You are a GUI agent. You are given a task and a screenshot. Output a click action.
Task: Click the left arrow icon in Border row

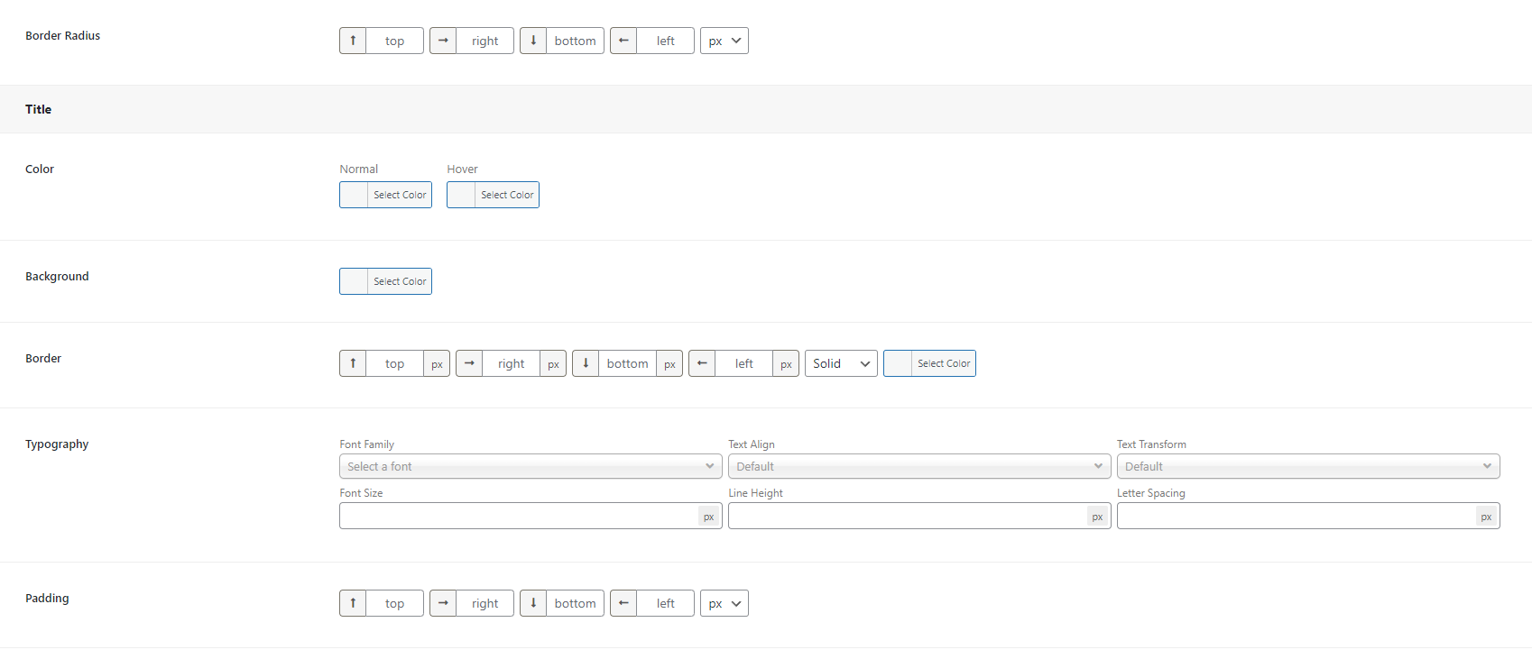click(x=702, y=363)
